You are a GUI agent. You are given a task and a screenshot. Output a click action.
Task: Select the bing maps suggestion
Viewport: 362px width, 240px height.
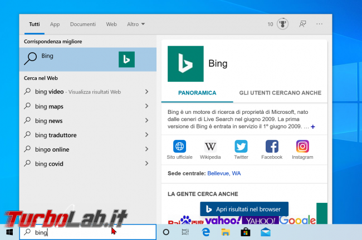coord(88,106)
